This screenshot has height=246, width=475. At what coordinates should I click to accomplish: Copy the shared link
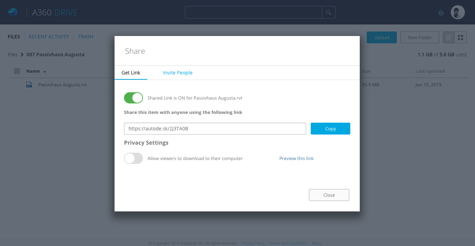click(x=330, y=129)
